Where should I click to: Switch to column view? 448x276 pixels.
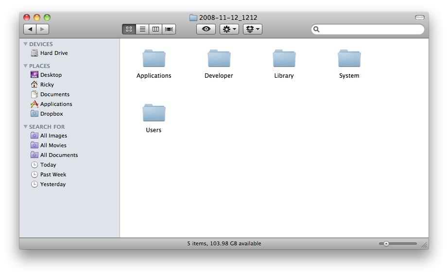click(155, 29)
